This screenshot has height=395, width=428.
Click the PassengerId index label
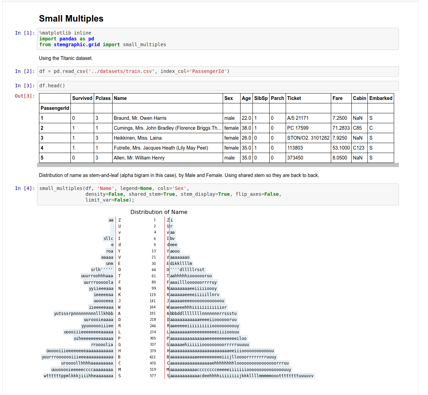(x=55, y=108)
